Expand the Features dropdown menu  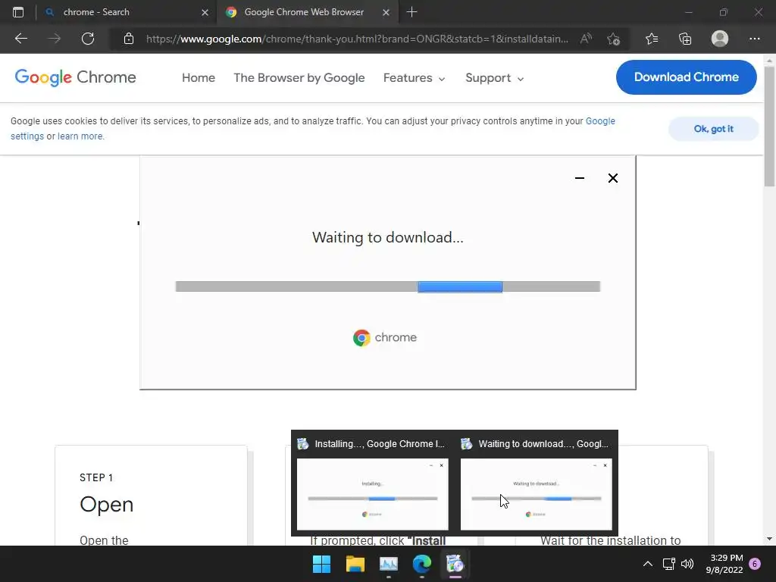[415, 78]
